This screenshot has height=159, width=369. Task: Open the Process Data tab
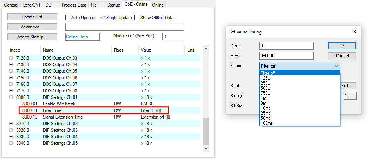[74, 5]
